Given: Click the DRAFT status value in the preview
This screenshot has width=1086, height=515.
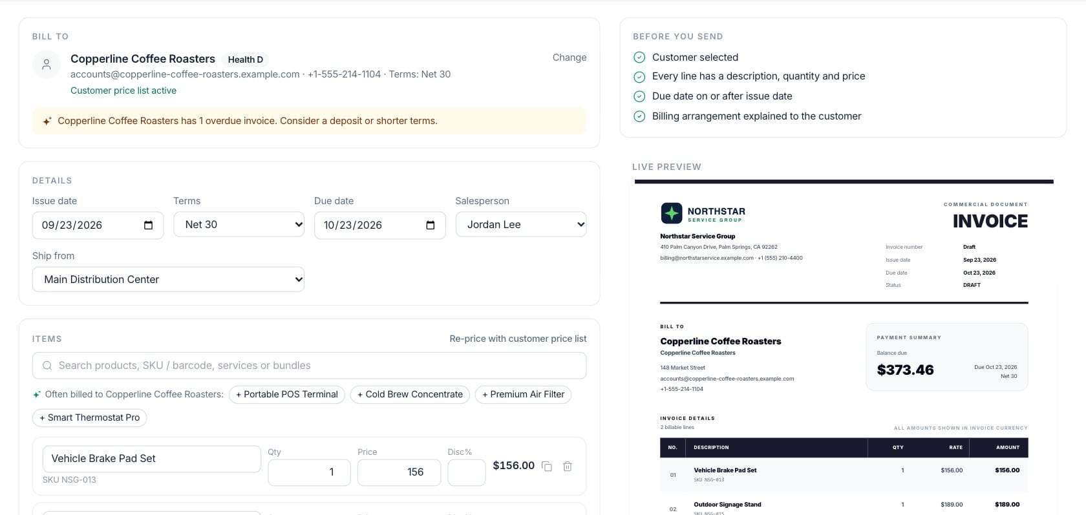Looking at the screenshot, I should pyautogui.click(x=972, y=285).
